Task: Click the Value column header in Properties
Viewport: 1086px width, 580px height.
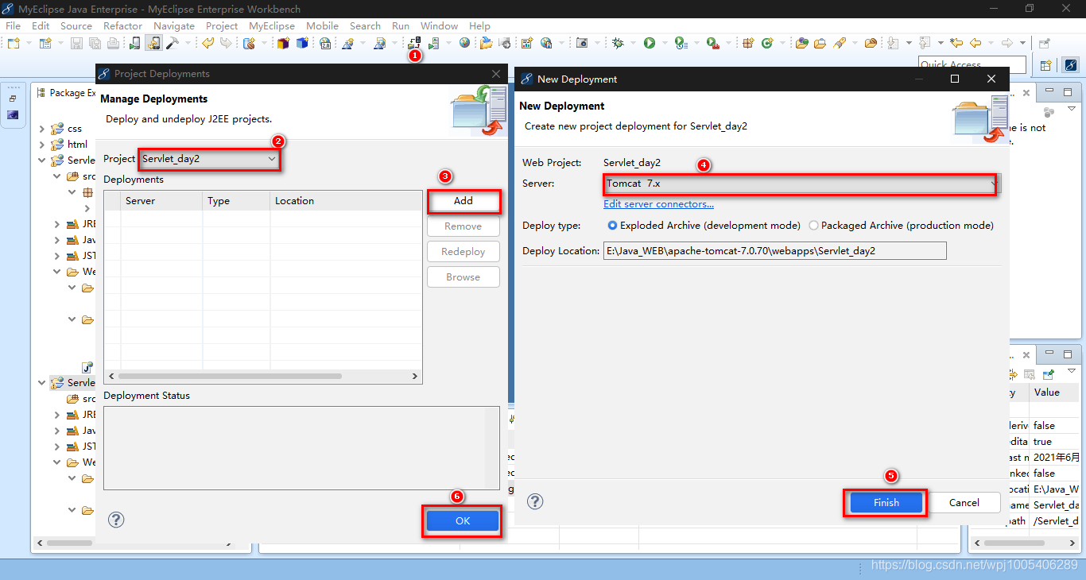Action: [1055, 392]
